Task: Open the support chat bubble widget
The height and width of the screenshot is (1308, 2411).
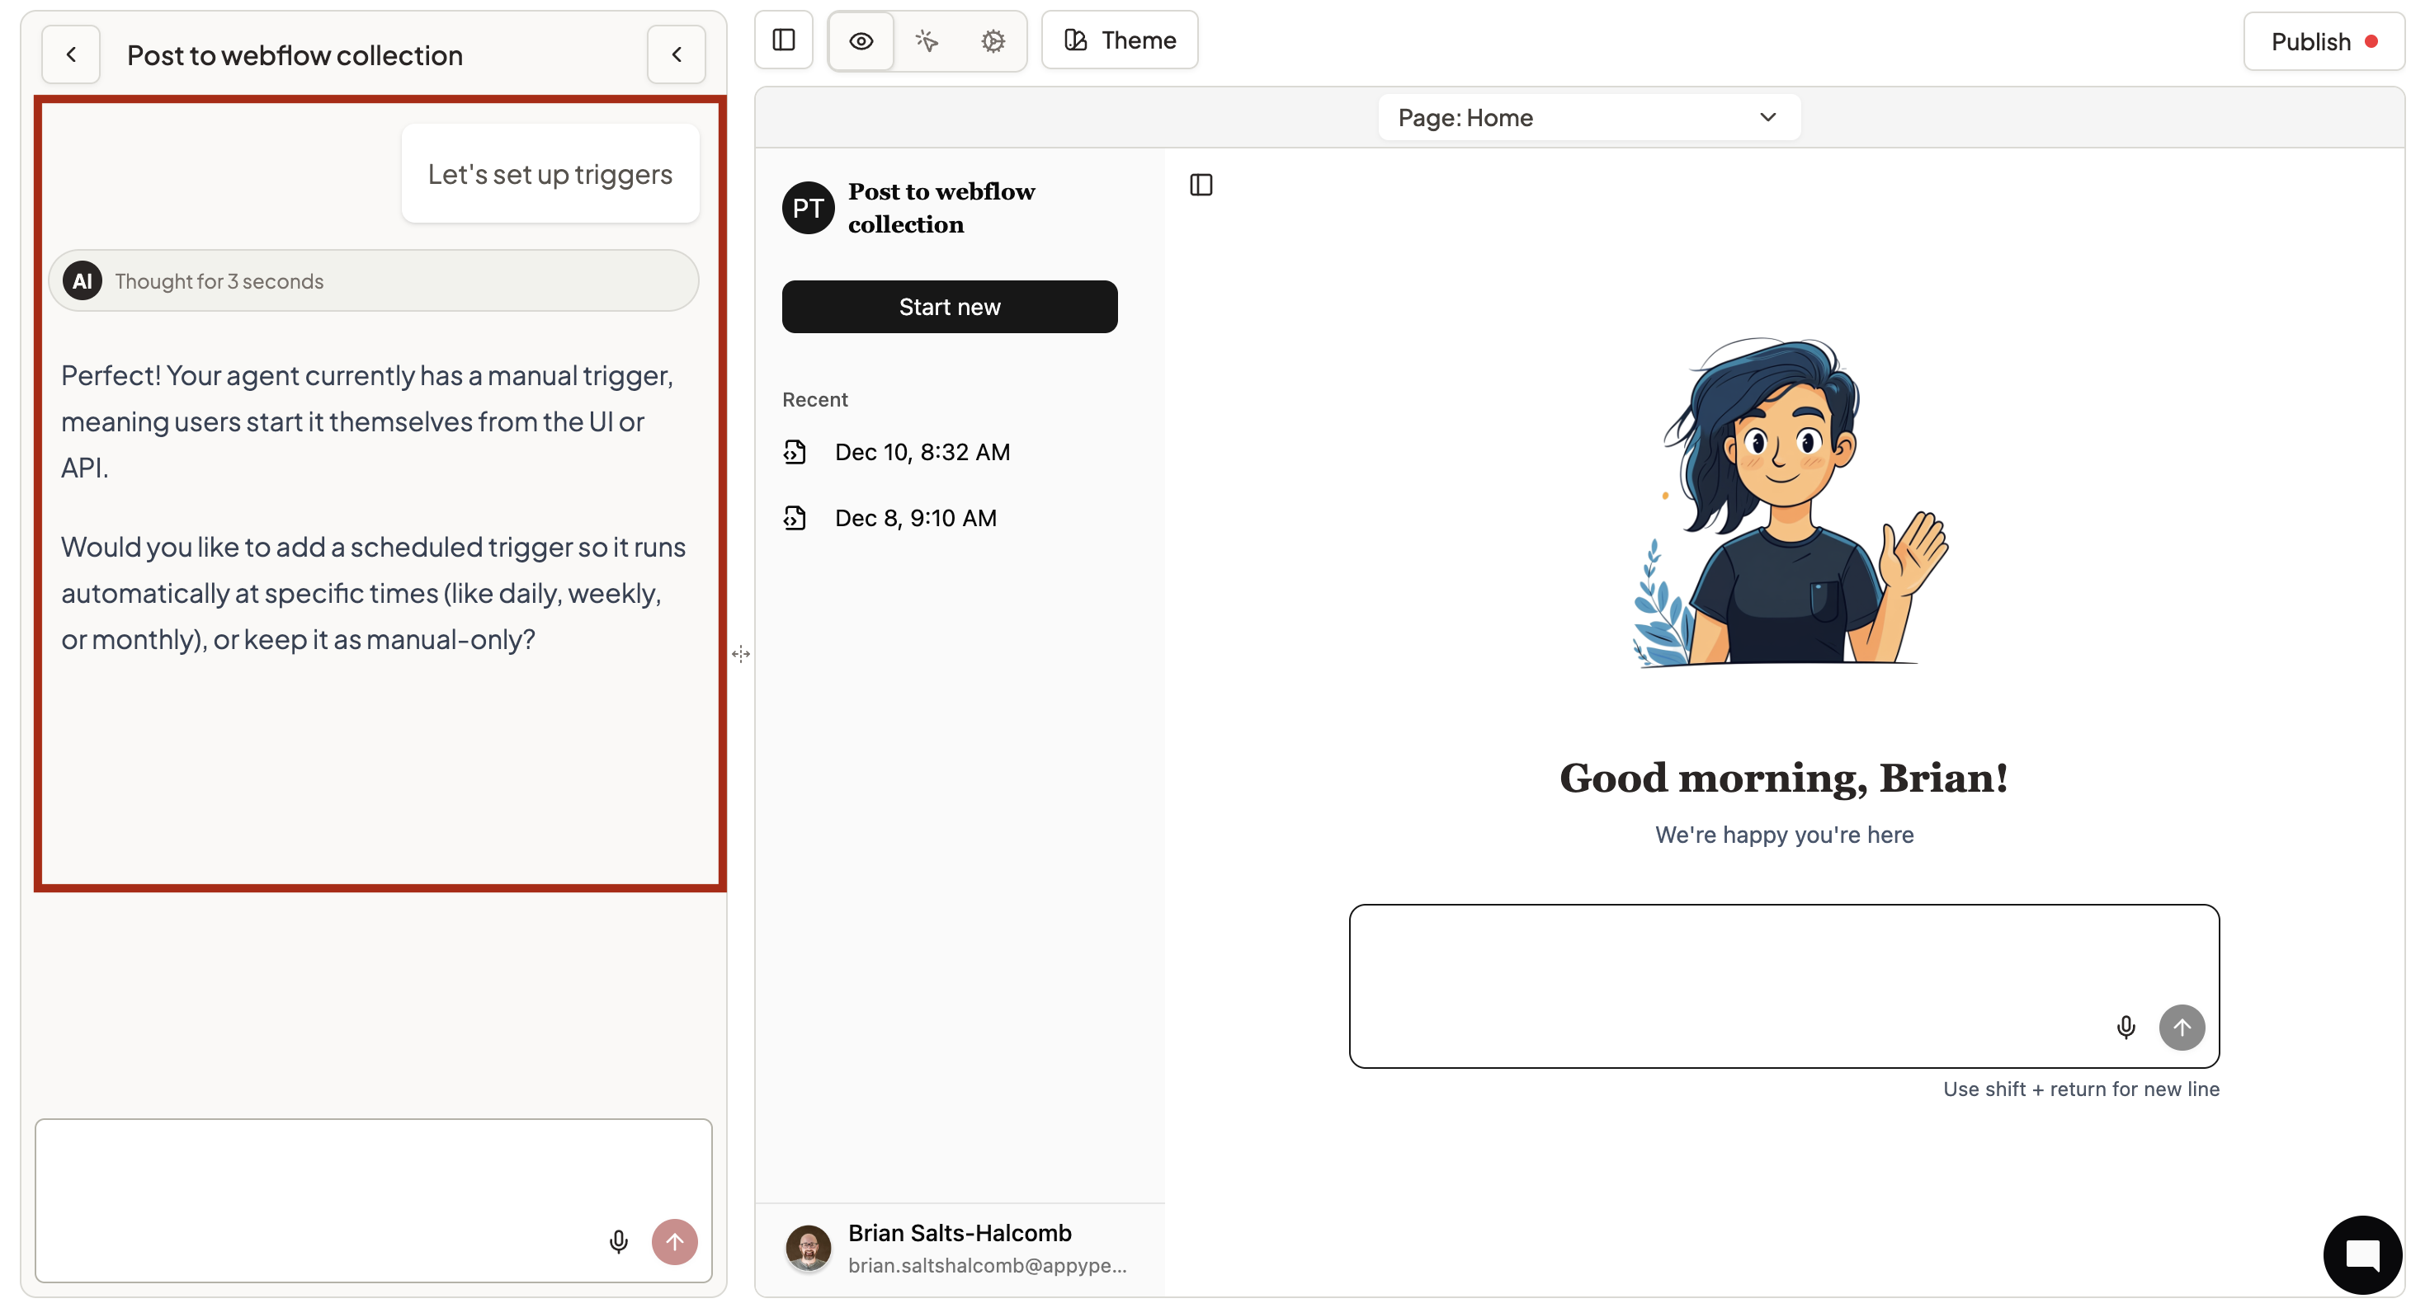Action: [x=2361, y=1254]
